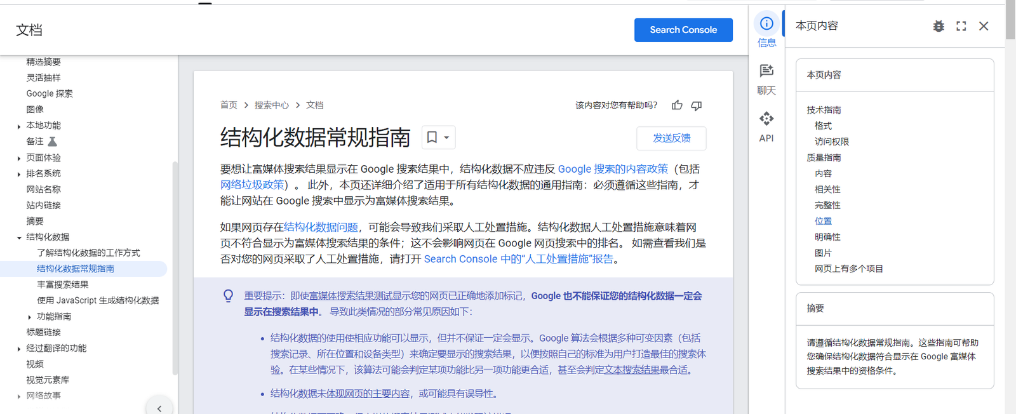Open the bookmark dropdown arrow
Image resolution: width=1016 pixels, height=414 pixels.
[446, 137]
